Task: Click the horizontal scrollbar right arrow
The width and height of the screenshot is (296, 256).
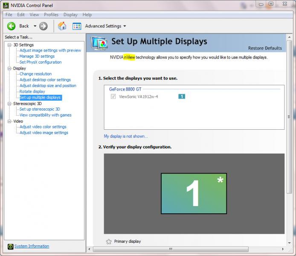Action: coord(283,249)
